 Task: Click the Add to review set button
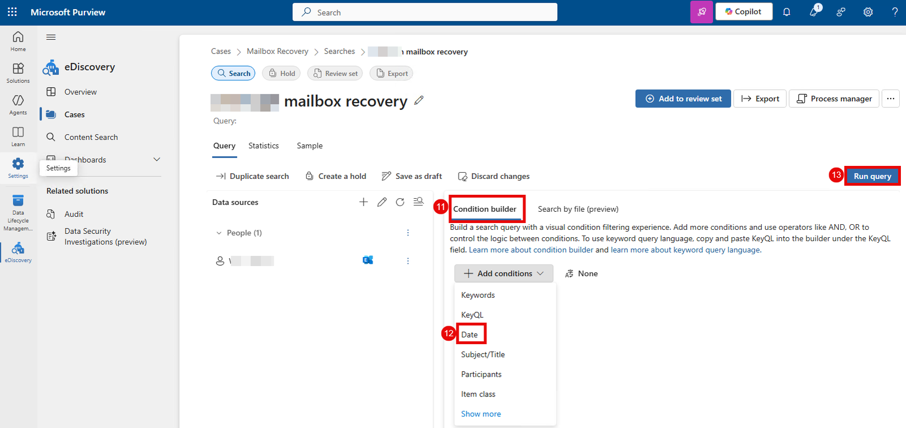coord(683,99)
